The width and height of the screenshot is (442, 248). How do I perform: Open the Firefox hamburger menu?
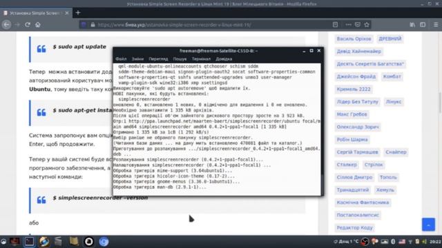436,25
